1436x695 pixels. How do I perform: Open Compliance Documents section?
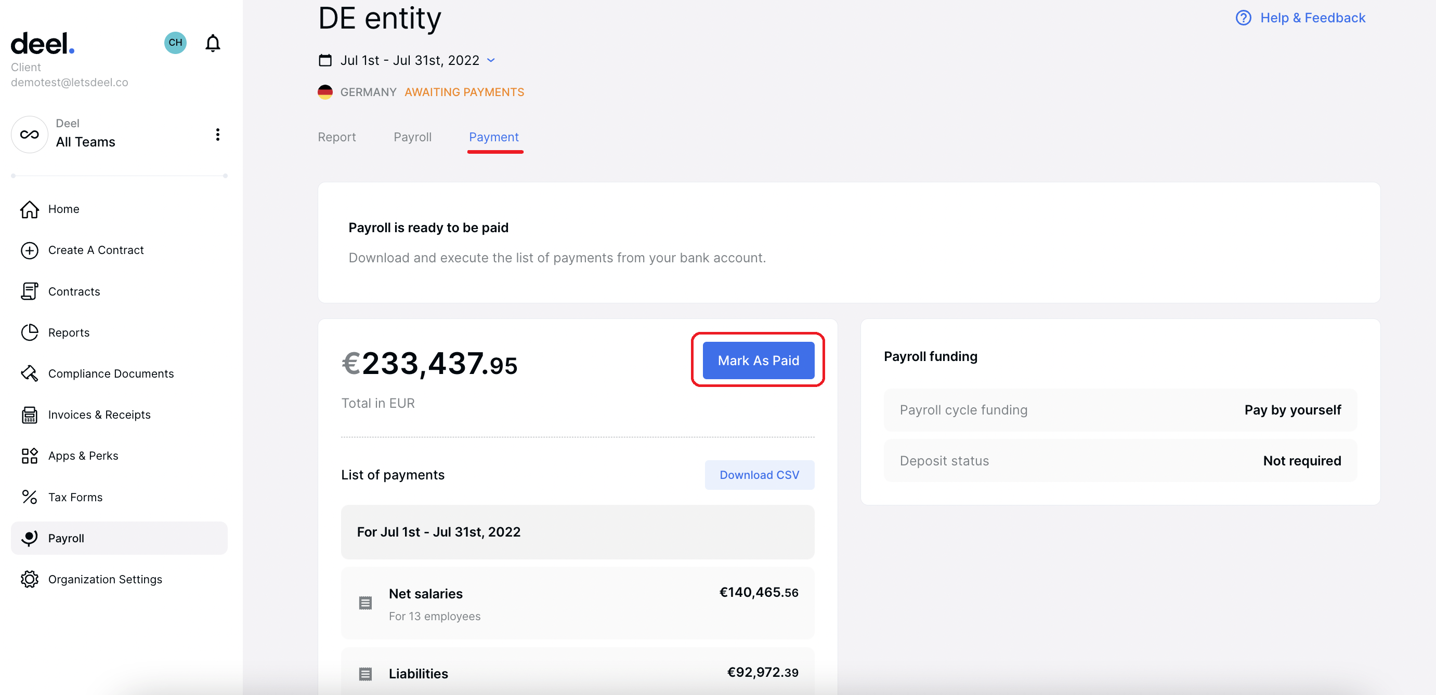pyautogui.click(x=110, y=373)
